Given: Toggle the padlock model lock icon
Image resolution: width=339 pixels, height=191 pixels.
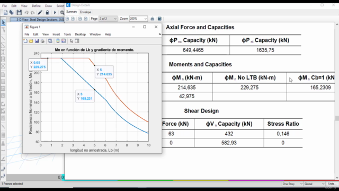Looking at the screenshot, I should point(47,12).
